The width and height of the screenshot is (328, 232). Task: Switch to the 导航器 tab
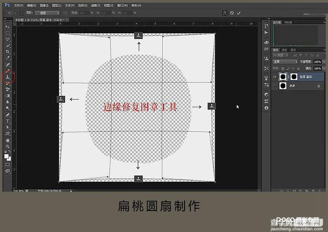[288, 22]
